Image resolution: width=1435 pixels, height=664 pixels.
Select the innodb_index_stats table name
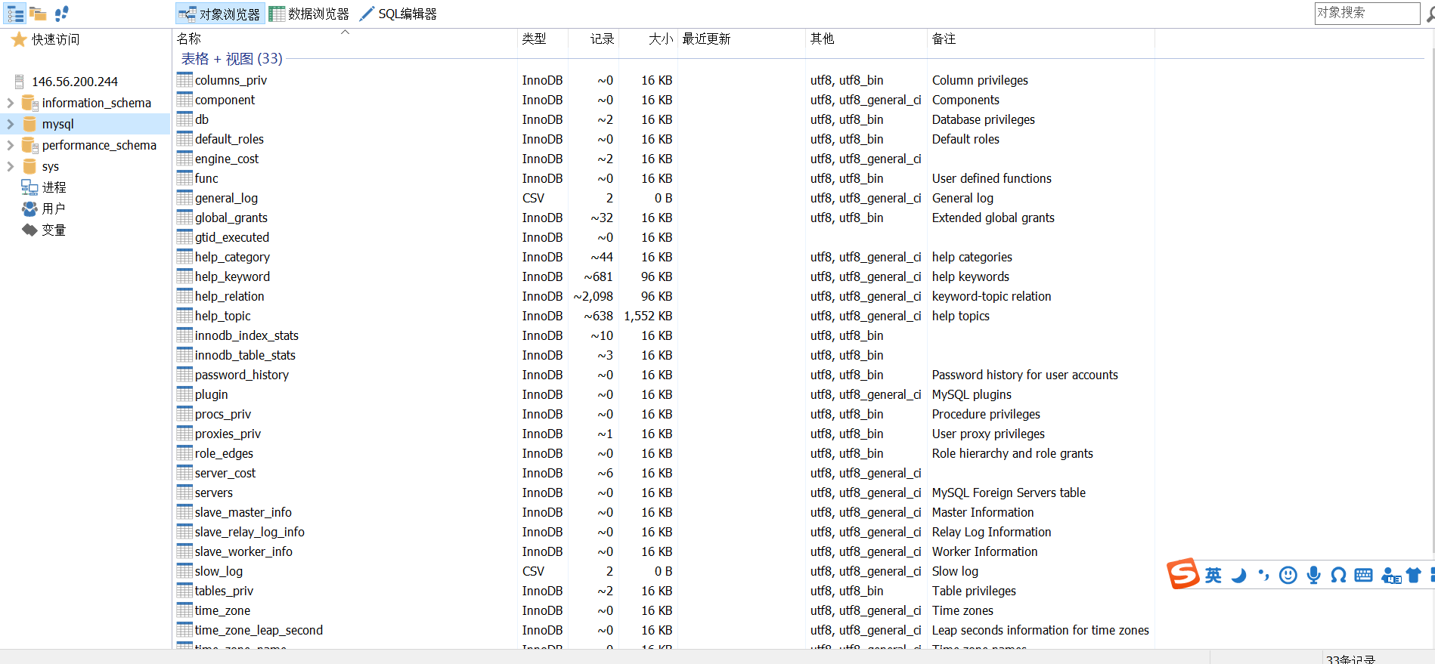tap(246, 335)
